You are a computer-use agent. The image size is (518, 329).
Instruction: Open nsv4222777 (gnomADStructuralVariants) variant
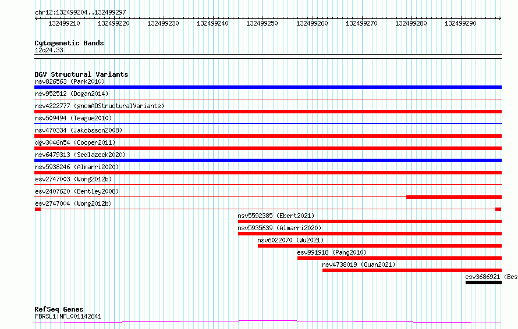tap(100, 106)
